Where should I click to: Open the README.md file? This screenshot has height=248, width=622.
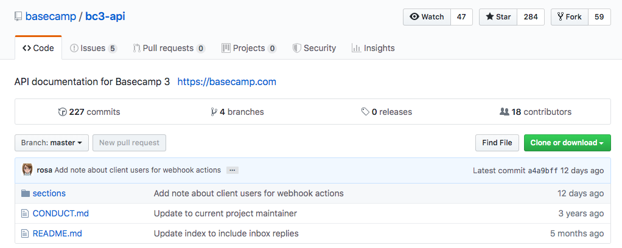pyautogui.click(x=57, y=233)
